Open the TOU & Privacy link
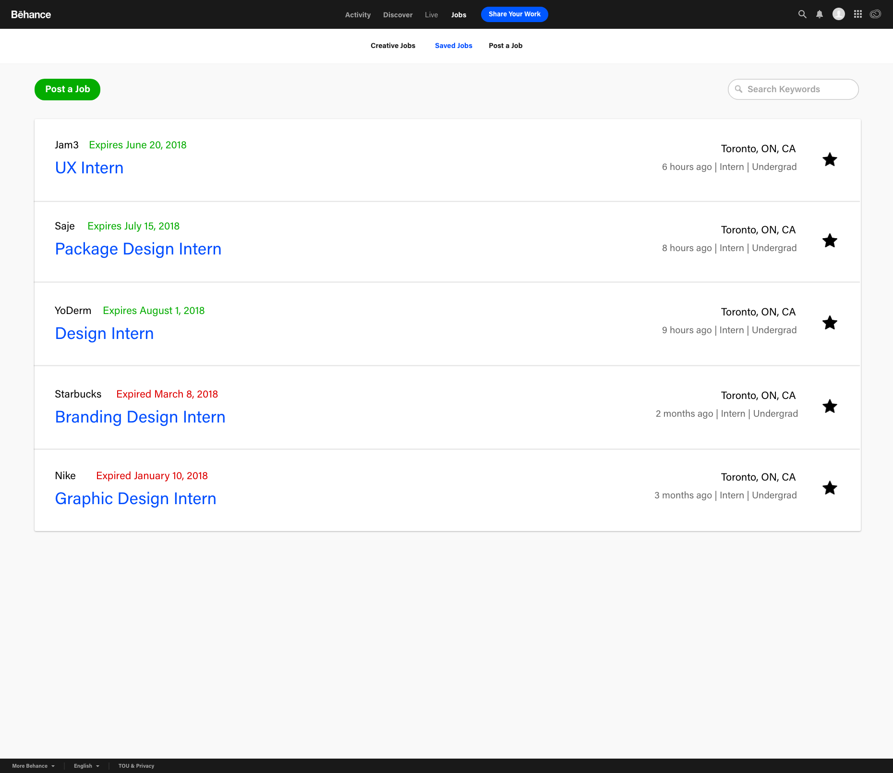Viewport: 893px width, 773px height. coord(136,766)
